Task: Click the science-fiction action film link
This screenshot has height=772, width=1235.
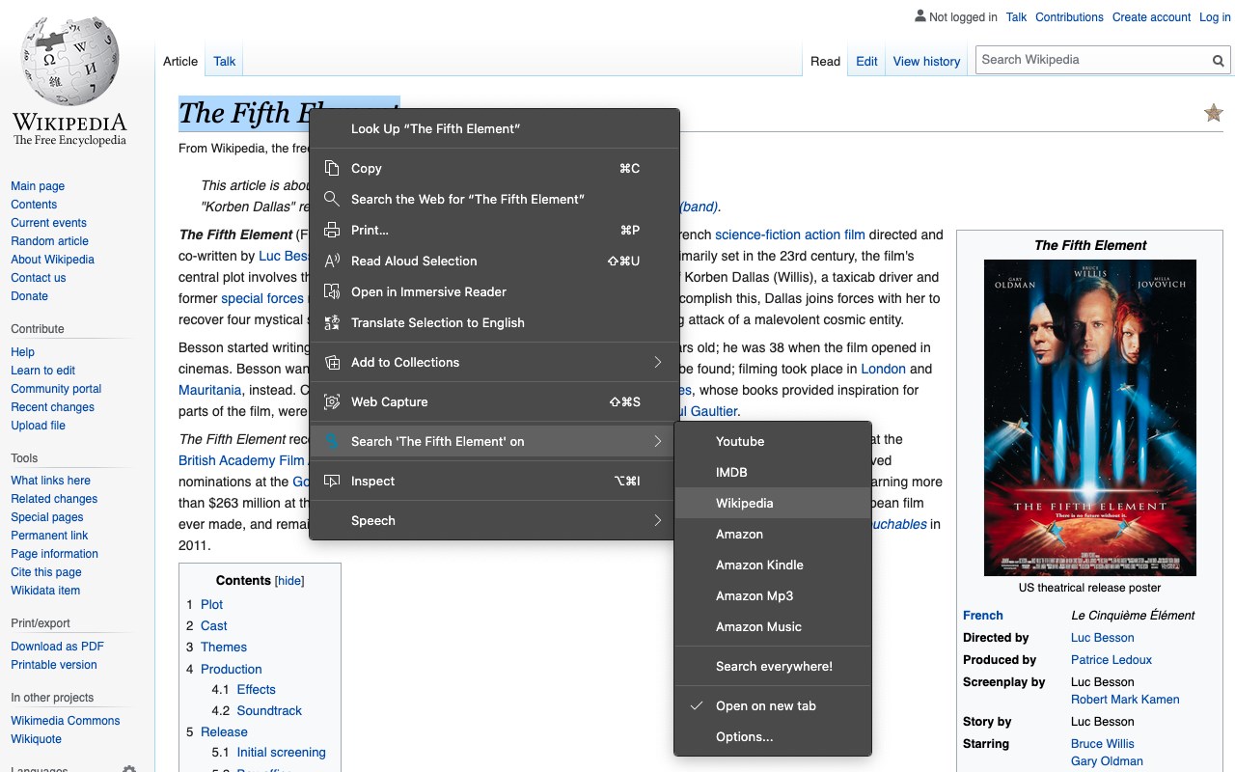Action: [x=789, y=234]
